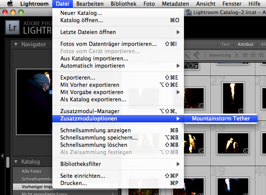Select Alle Fotos in Katalog

[x=32, y=171]
